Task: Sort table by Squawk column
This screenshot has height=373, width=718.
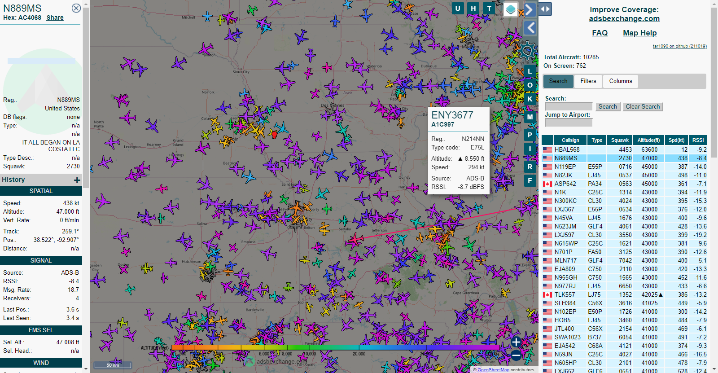Action: pos(620,140)
